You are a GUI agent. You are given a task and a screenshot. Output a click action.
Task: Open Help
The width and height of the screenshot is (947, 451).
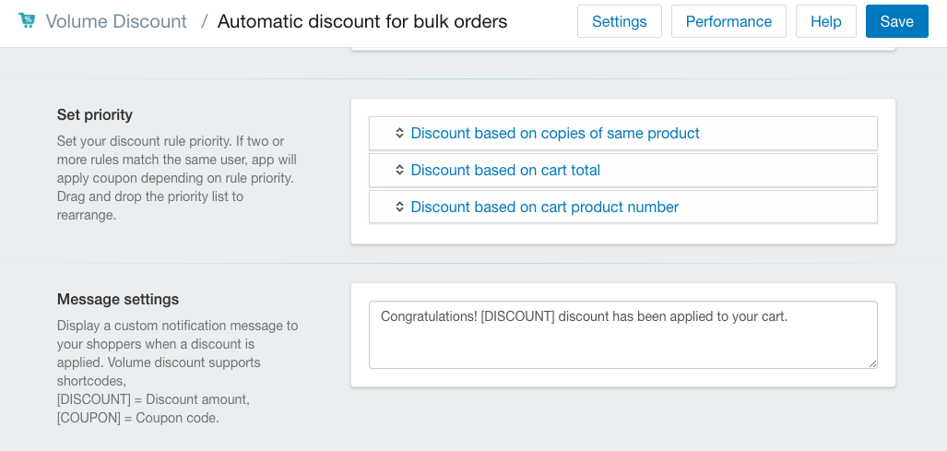825,21
